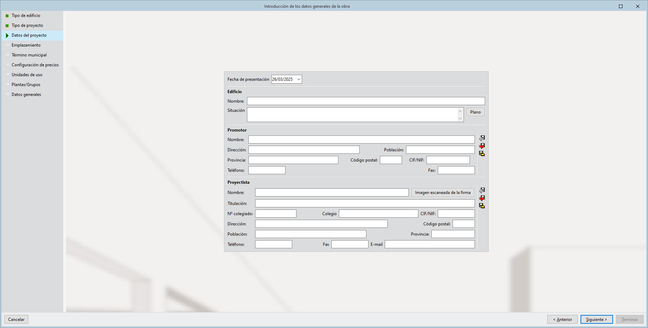Click the Plano button

point(476,112)
